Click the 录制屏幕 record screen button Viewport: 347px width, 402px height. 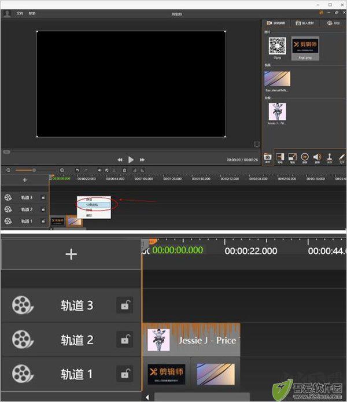click(276, 23)
